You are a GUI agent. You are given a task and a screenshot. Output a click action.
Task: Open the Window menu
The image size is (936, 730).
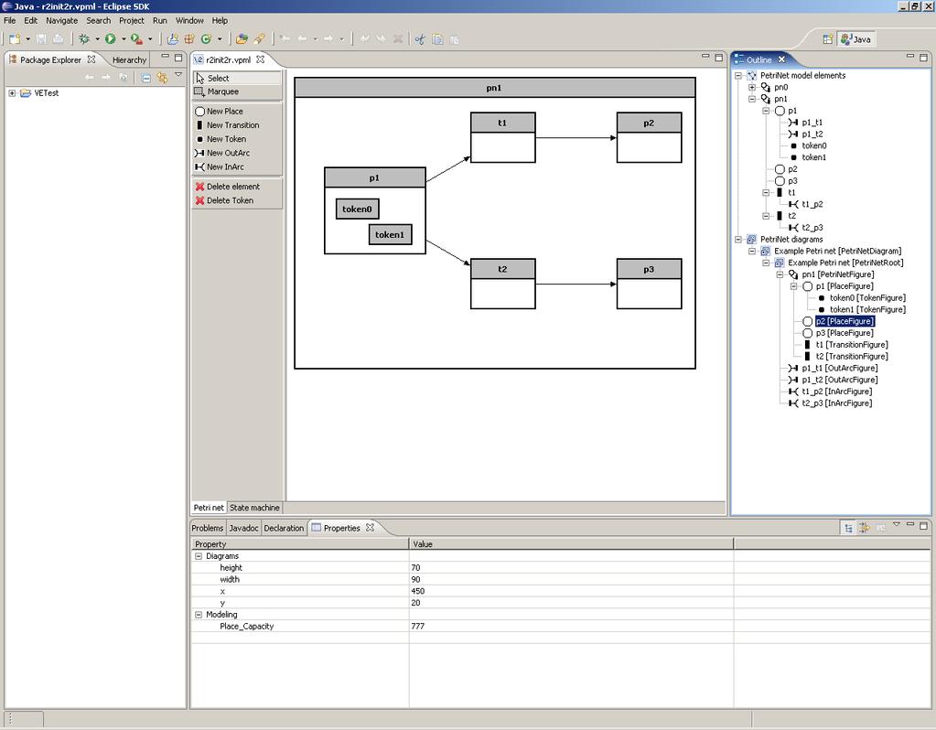[189, 20]
